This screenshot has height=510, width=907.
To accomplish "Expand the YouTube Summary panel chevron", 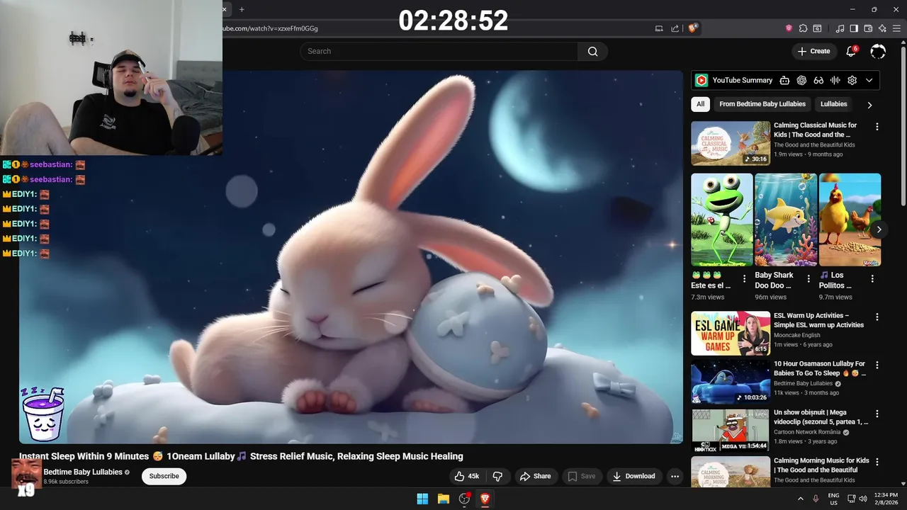I will coord(869,80).
